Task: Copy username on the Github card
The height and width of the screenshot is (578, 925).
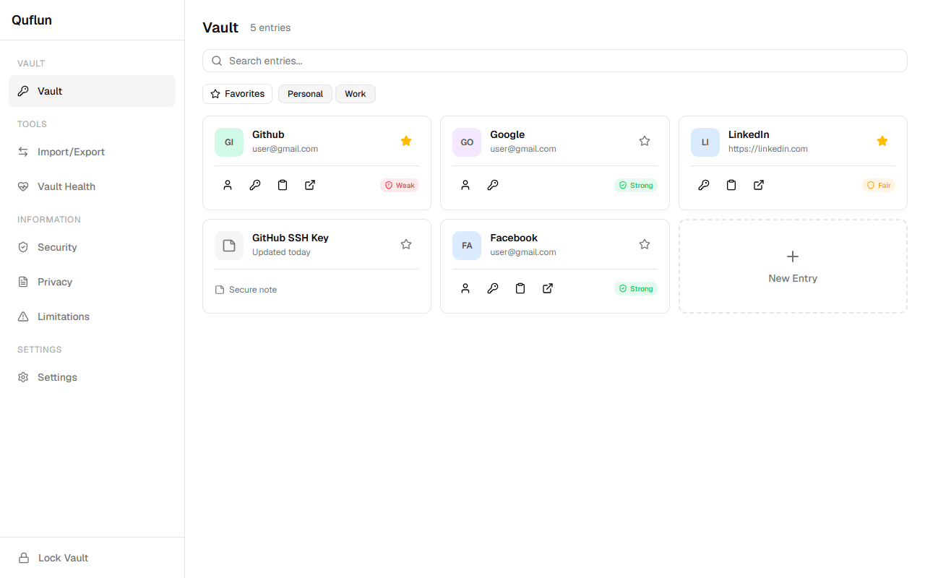Action: 228,185
